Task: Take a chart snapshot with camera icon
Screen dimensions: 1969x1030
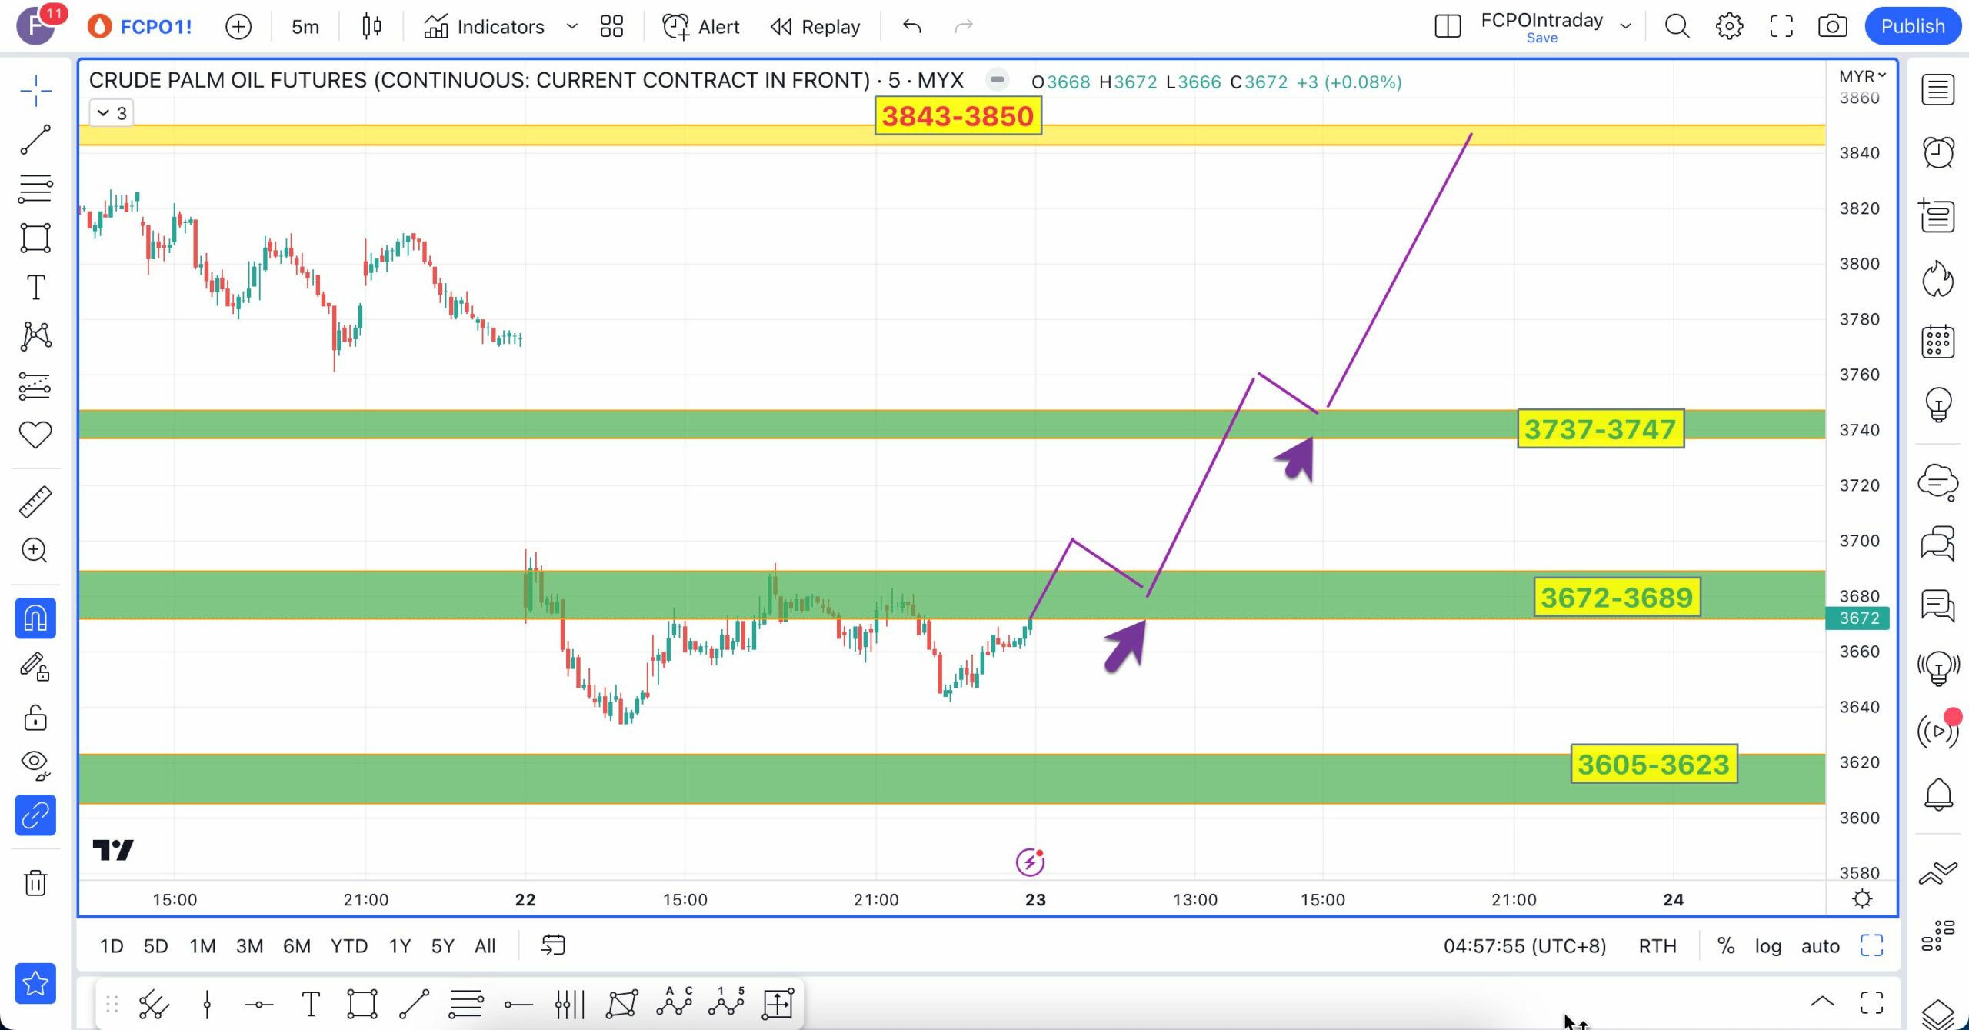Action: point(1832,27)
